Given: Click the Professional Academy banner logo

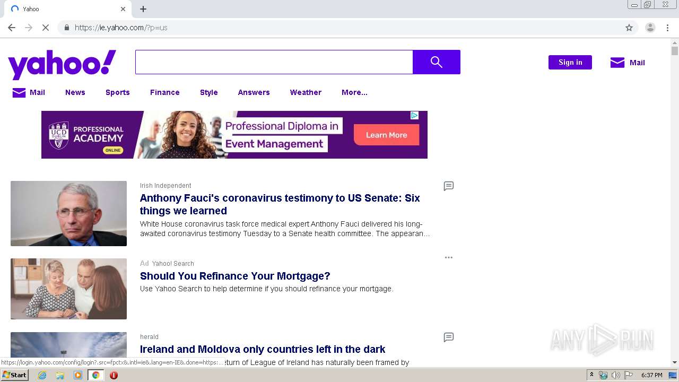Looking at the screenshot, I should (x=86, y=136).
